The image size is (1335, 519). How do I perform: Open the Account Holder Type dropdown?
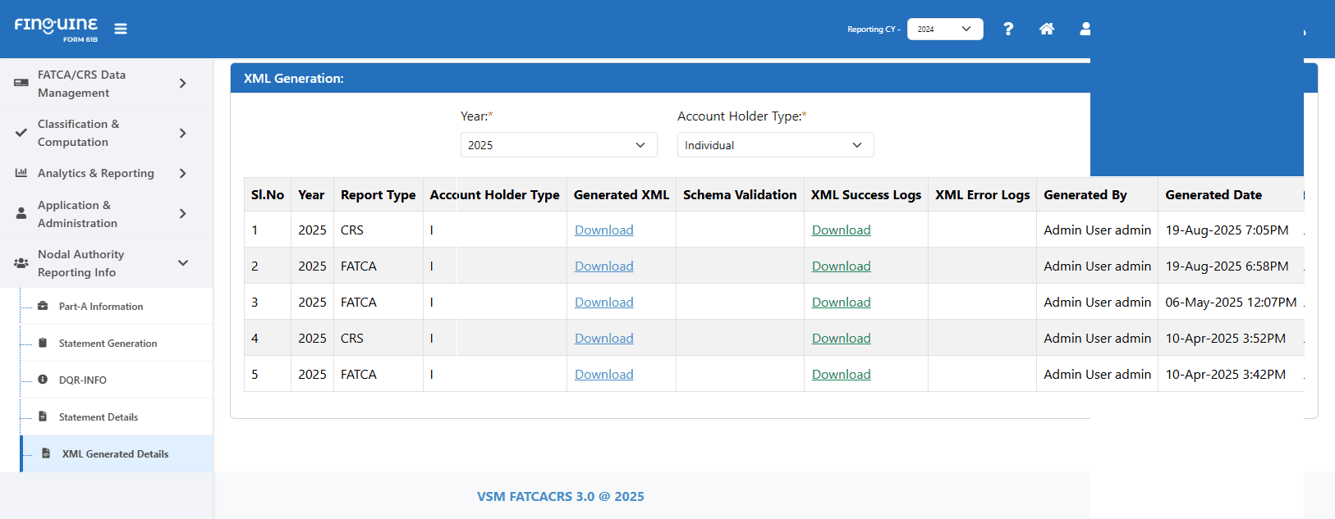(x=775, y=145)
